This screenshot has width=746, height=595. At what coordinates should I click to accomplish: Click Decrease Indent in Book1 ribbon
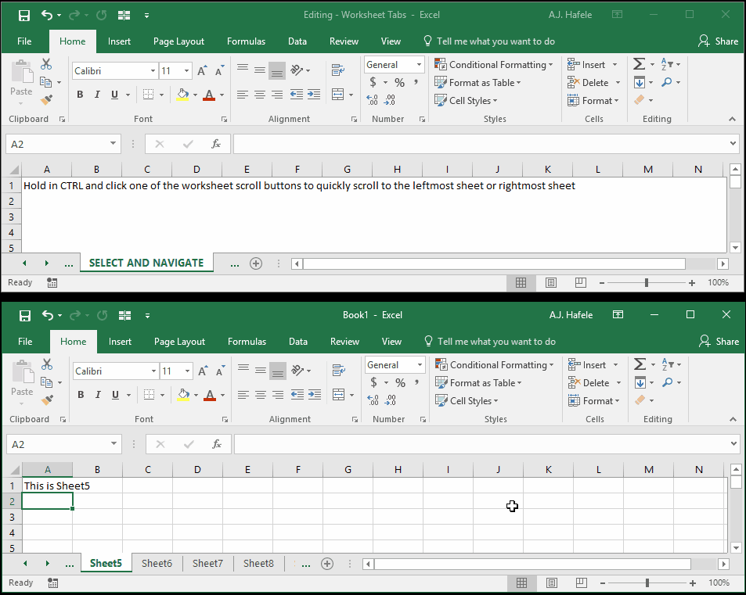coord(297,394)
